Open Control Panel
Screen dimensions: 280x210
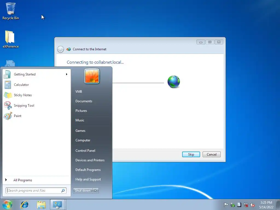click(85, 151)
